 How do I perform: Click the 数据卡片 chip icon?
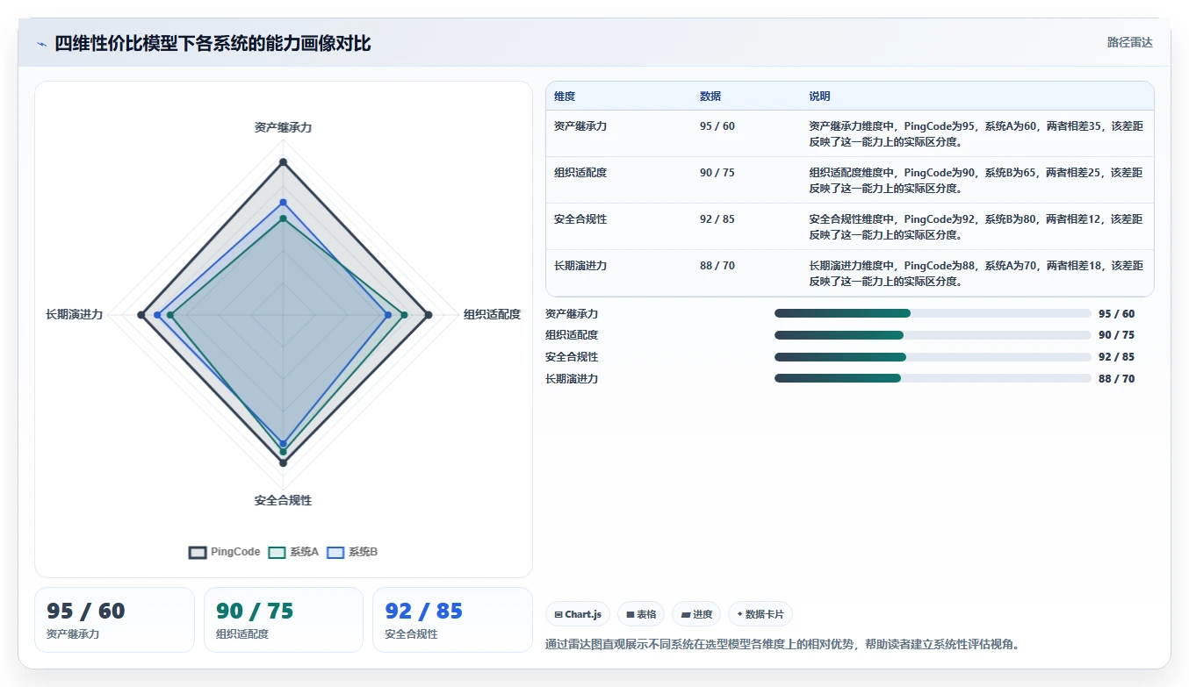pos(740,615)
